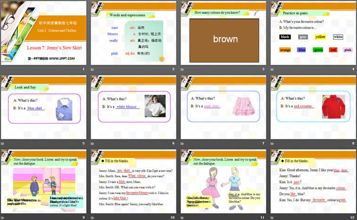Click the 'Unit 2 Colours and Clothes' subtitle text
Screen dimensions: 357x220
pos(57,30)
